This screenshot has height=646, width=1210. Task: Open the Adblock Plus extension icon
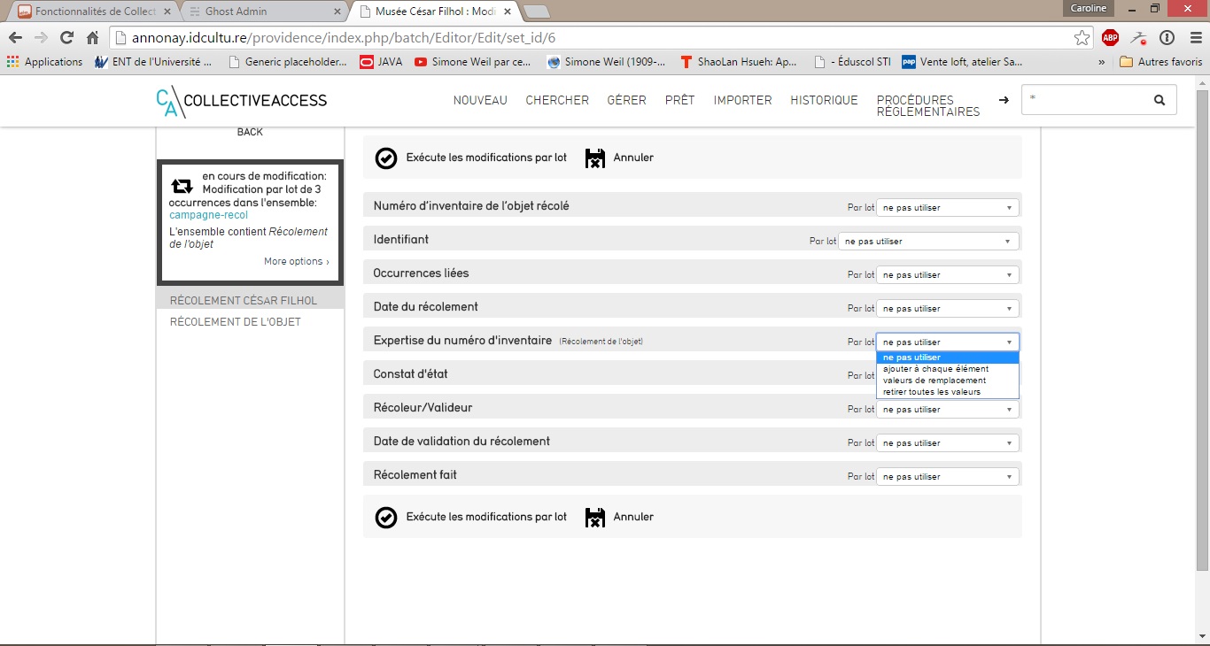pyautogui.click(x=1110, y=37)
